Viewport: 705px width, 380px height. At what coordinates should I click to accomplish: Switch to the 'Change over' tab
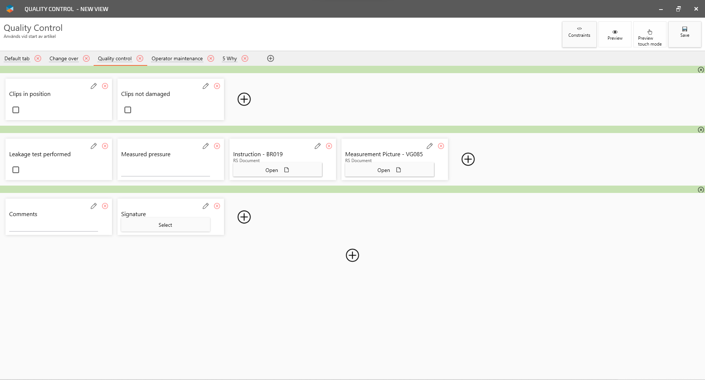[64, 58]
